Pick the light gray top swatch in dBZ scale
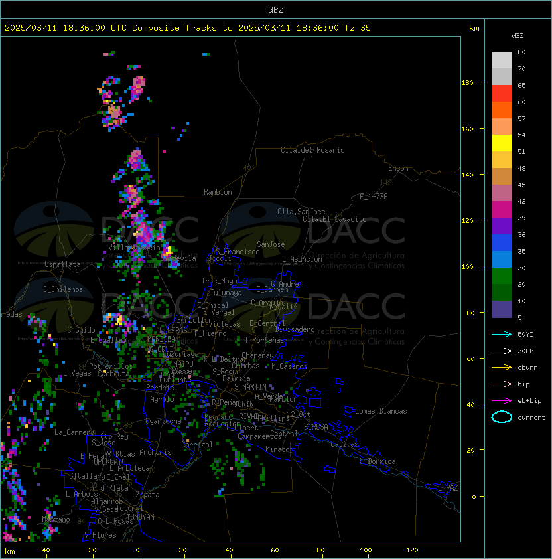The width and height of the screenshot is (552, 559). [502, 60]
